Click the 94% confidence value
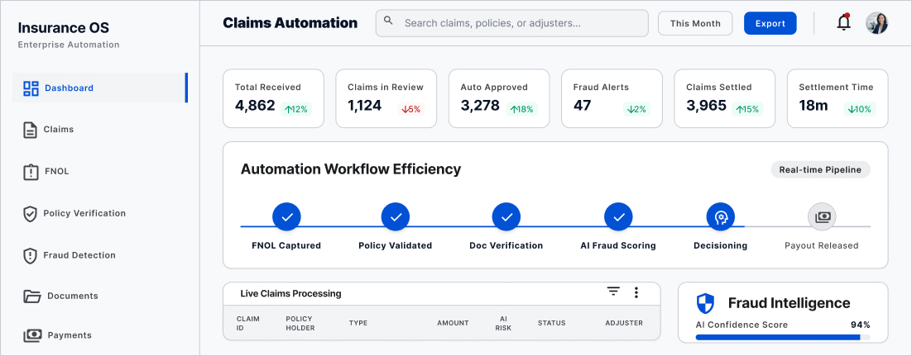Image resolution: width=912 pixels, height=356 pixels. coord(860,325)
